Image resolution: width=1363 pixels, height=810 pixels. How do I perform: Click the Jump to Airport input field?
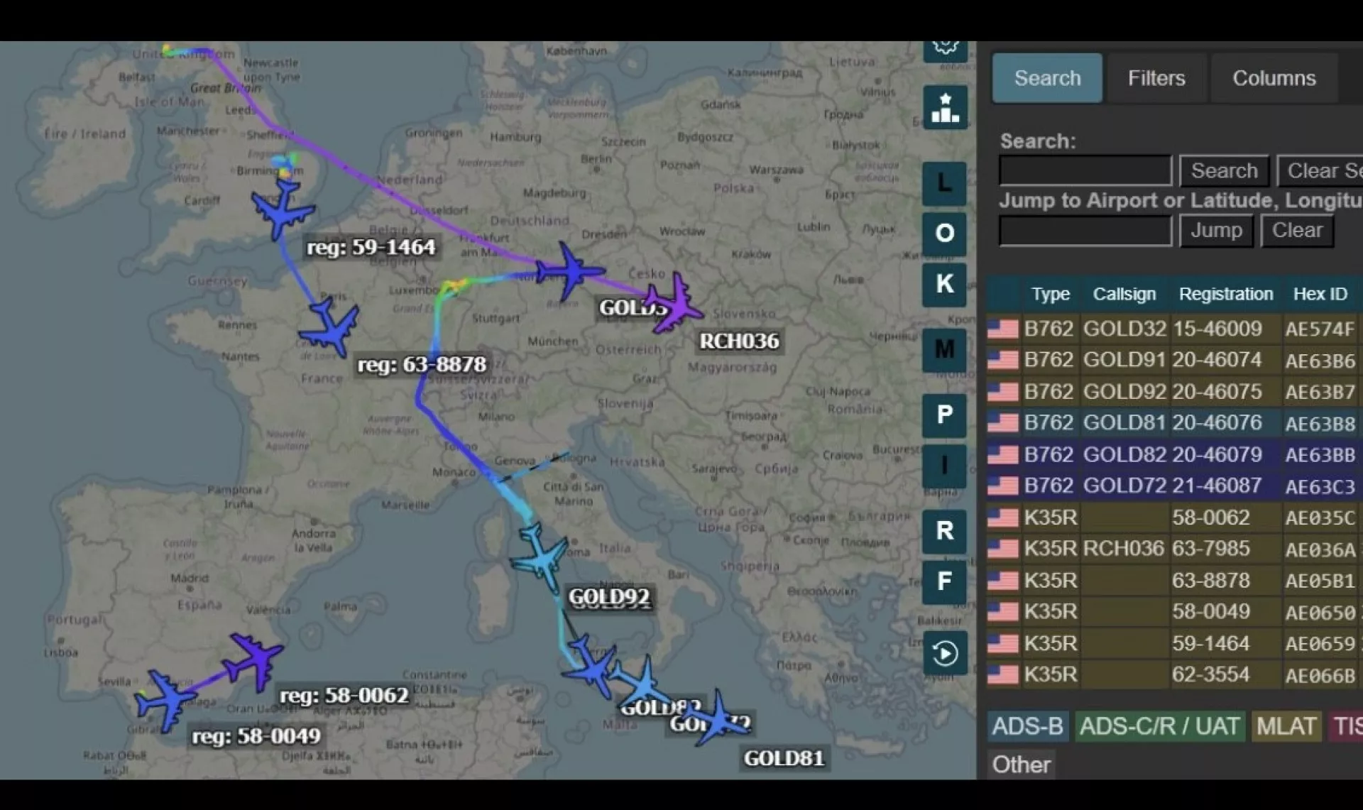point(1084,231)
